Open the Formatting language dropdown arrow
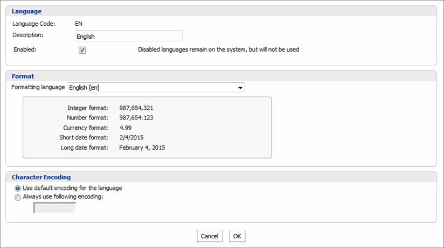The width and height of the screenshot is (444, 248). pos(240,87)
